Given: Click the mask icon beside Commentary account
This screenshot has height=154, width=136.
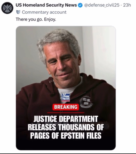Looking at the screenshot, I should [18, 12].
